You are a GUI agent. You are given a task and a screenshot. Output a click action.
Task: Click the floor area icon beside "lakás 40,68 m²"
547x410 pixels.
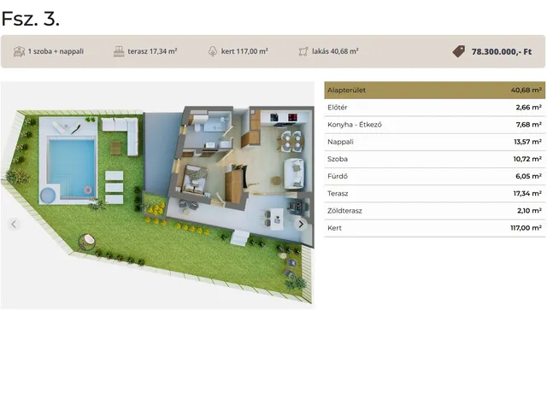(303, 51)
